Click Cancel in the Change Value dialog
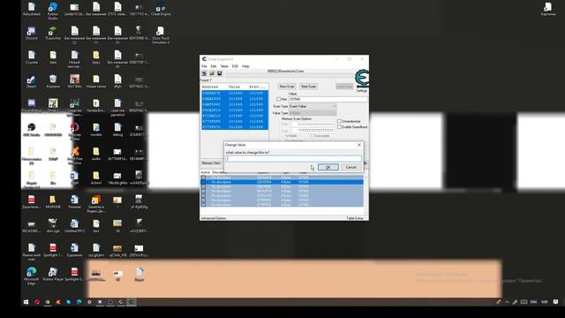 coord(350,167)
